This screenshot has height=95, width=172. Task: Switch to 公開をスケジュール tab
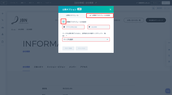point(72,15)
